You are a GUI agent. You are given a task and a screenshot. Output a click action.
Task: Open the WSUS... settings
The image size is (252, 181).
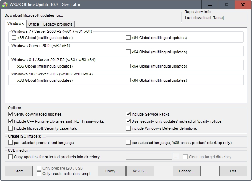pos(140,171)
